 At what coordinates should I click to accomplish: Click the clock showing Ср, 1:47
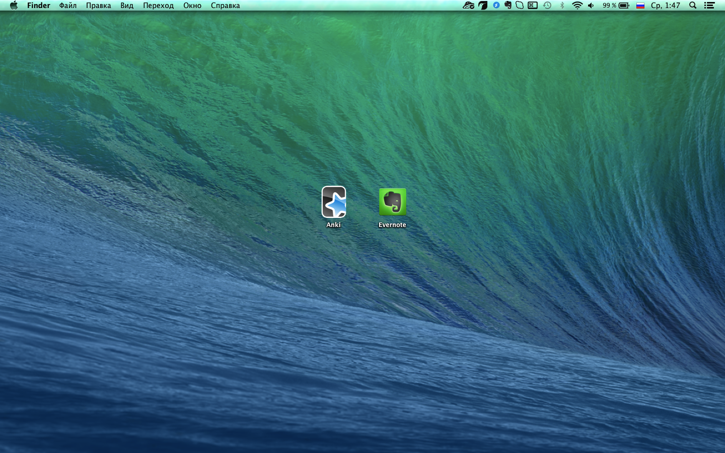click(x=666, y=6)
